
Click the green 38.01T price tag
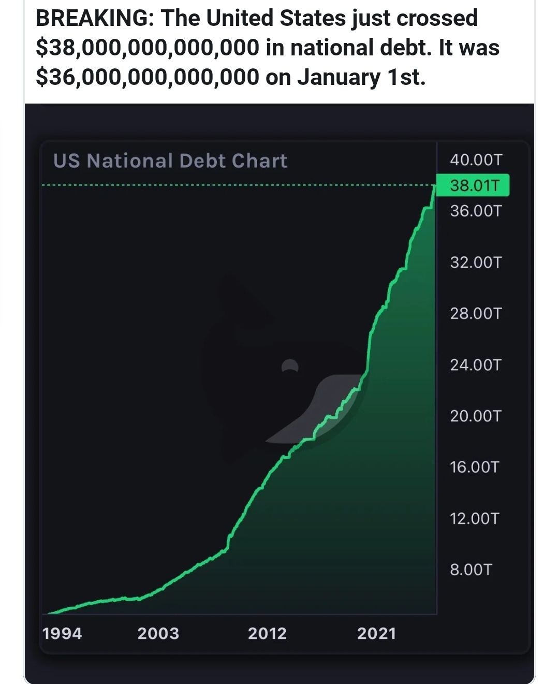pos(473,185)
